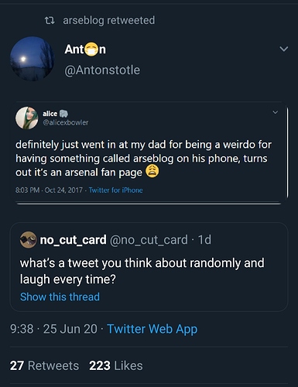298x387 pixels.
Task: Click the weary face emoji in alice's tweet
Action: [x=152, y=172]
